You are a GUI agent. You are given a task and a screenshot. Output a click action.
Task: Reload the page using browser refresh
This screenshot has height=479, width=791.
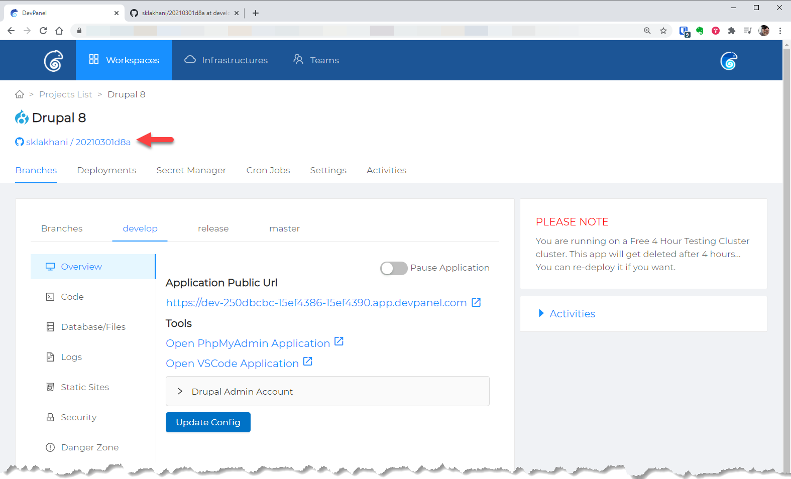(43, 31)
